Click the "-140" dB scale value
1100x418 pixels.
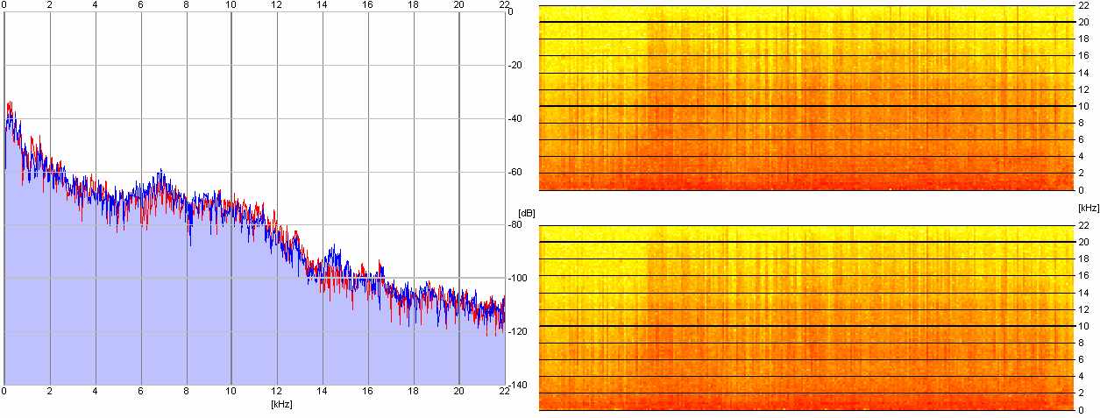tap(517, 385)
